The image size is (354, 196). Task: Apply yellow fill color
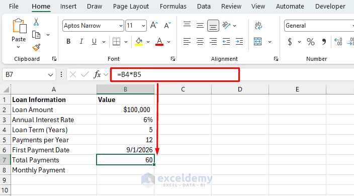(139, 42)
